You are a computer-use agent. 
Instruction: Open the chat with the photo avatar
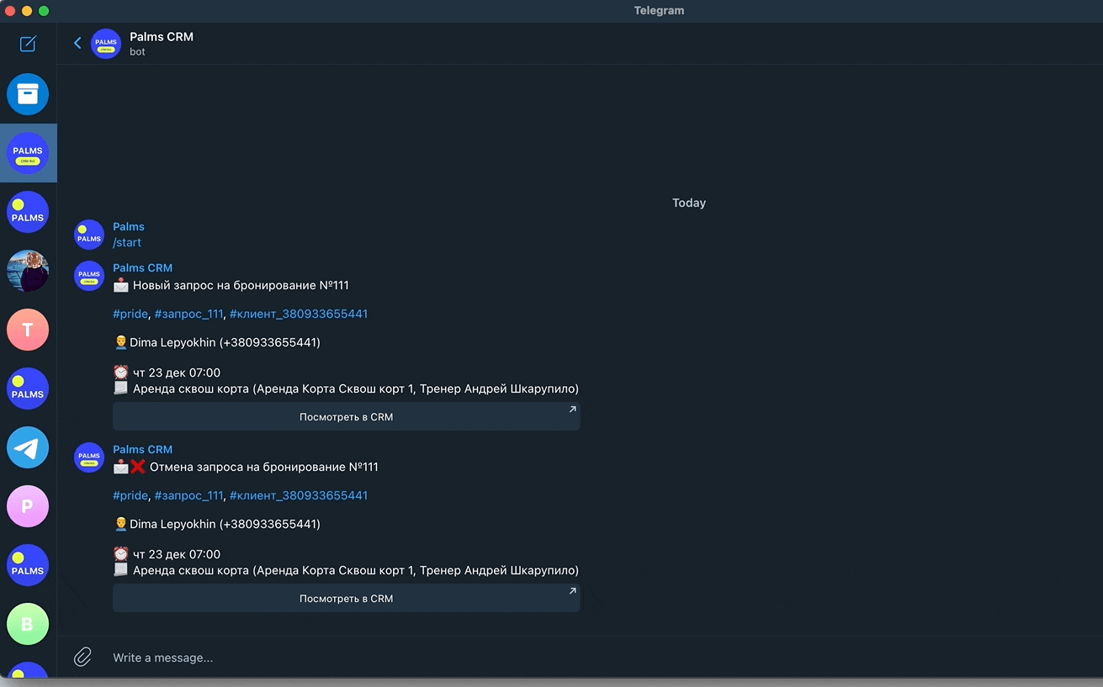28,271
